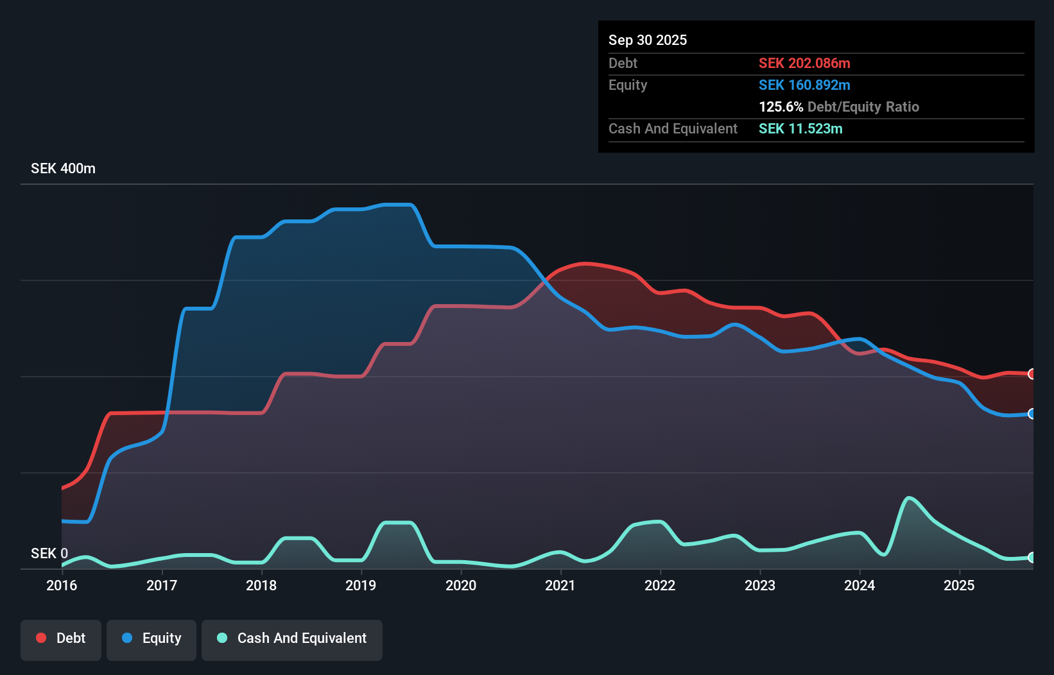Toggle the Equity series legend button

151,640
